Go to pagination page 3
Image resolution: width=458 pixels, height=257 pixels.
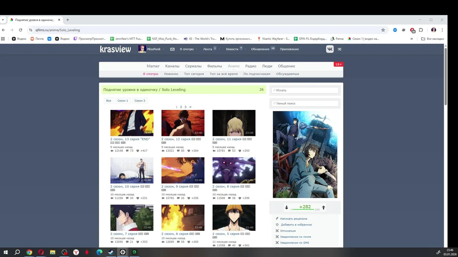coord(185,107)
